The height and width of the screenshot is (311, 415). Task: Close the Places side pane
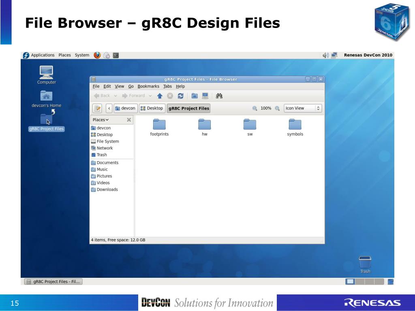(x=129, y=120)
